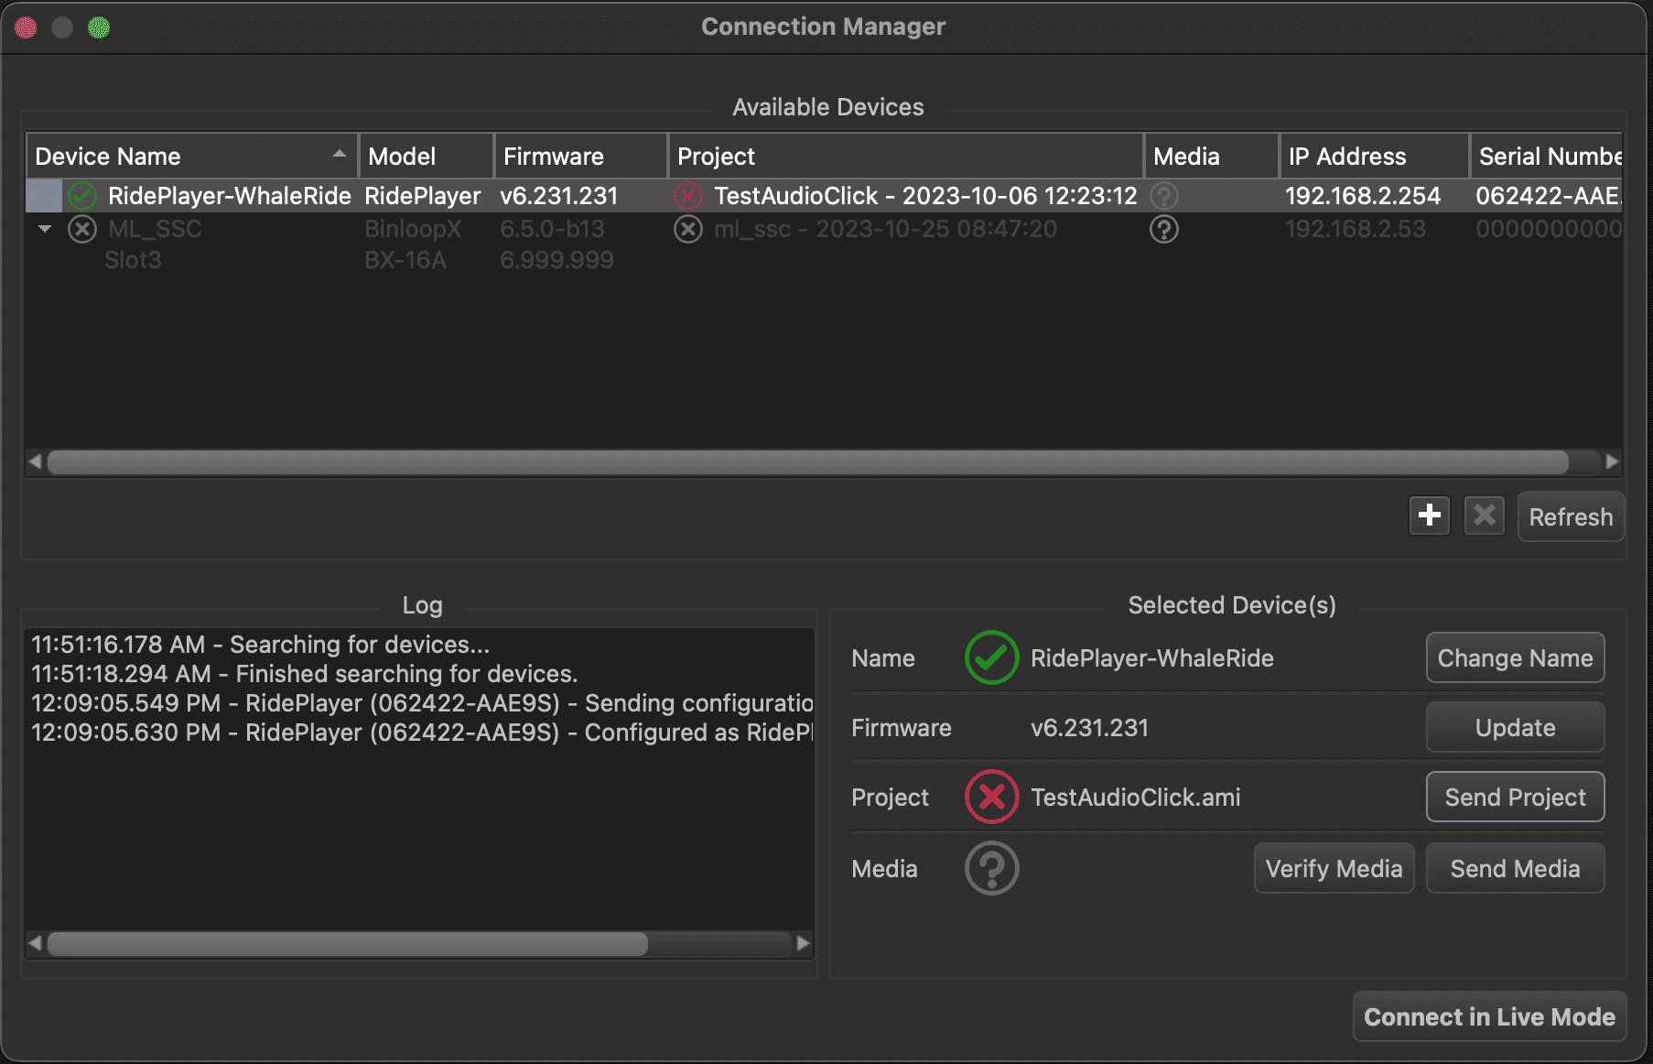This screenshot has height=1064, width=1653.
Task: Click right arrow of device list scrollbar
Action: coord(1612,462)
